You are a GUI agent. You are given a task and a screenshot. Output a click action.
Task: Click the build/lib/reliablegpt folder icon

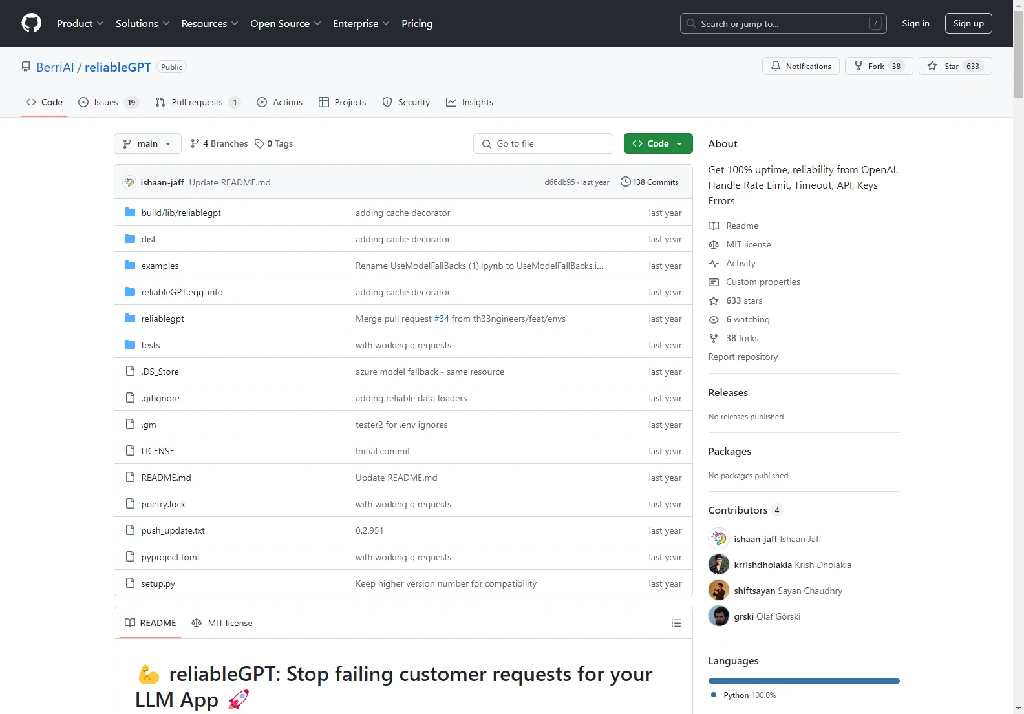point(130,213)
